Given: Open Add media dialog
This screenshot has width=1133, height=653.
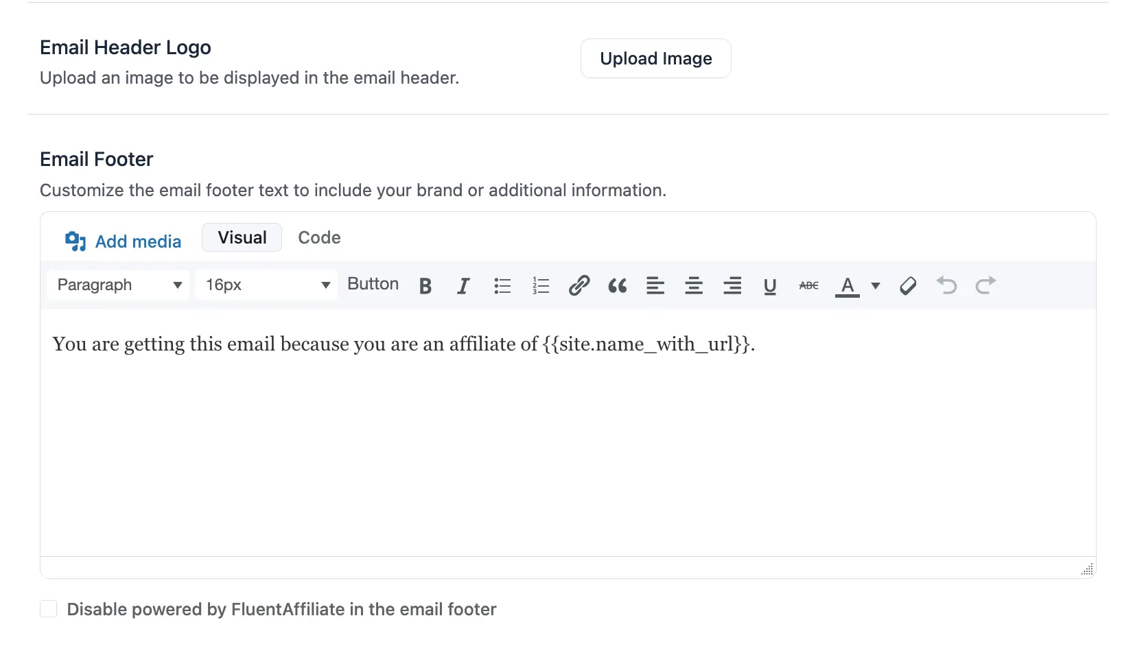Looking at the screenshot, I should click(x=123, y=241).
